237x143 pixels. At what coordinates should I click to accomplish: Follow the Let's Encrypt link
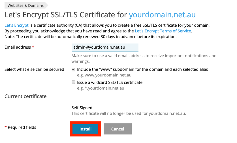pos(16,25)
